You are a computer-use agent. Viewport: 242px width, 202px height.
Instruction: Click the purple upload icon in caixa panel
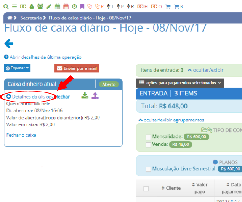point(95,95)
